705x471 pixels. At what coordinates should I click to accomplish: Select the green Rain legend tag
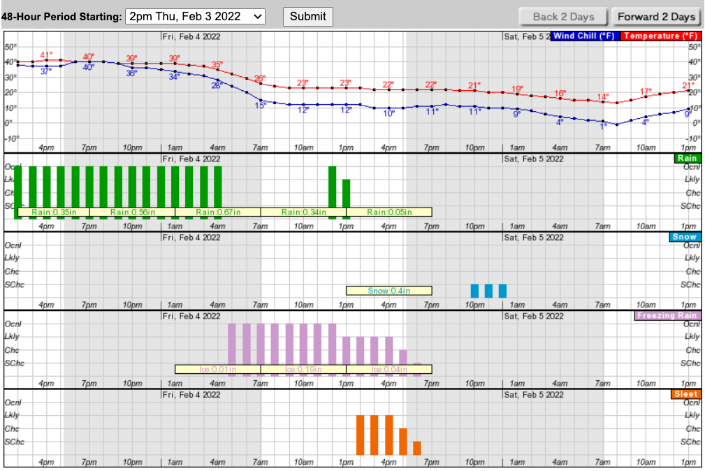coord(687,159)
